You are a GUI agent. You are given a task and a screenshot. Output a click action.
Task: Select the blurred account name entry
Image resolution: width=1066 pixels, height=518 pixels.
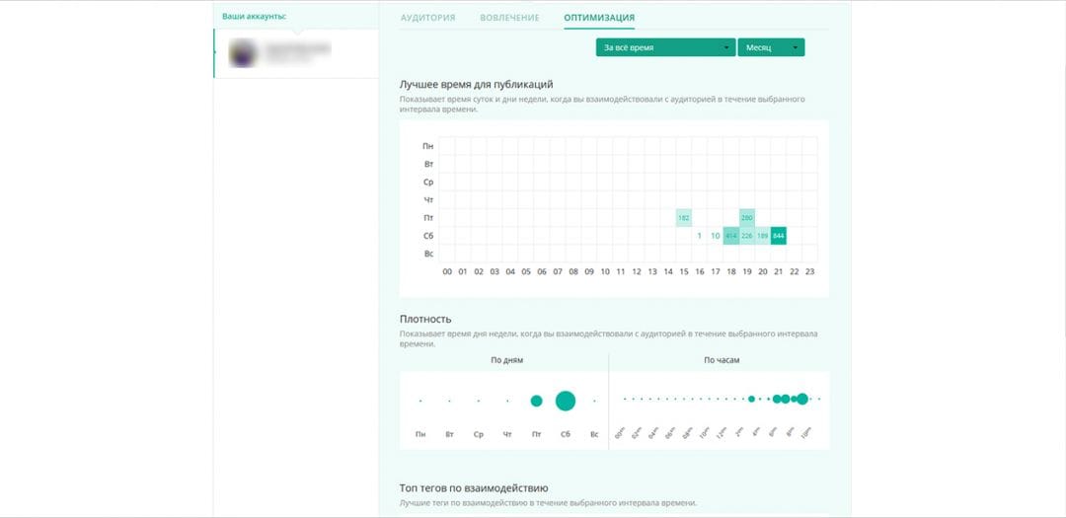pyautogui.click(x=297, y=51)
